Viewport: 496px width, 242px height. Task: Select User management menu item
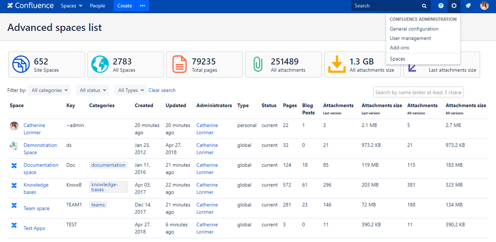coord(410,38)
